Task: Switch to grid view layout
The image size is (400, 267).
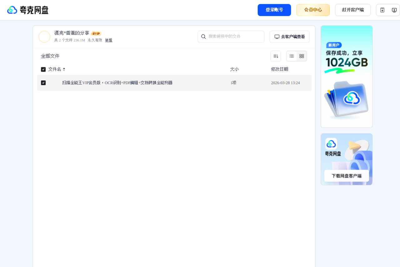Action: (x=302, y=56)
